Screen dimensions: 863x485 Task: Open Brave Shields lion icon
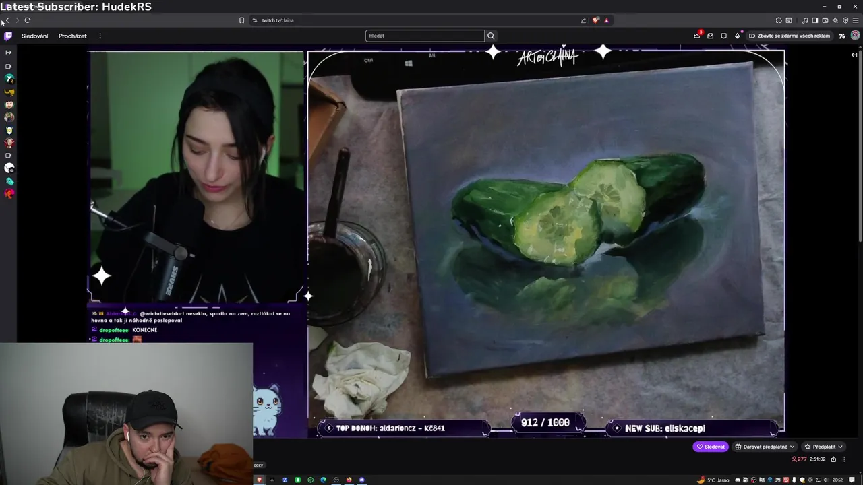[595, 20]
